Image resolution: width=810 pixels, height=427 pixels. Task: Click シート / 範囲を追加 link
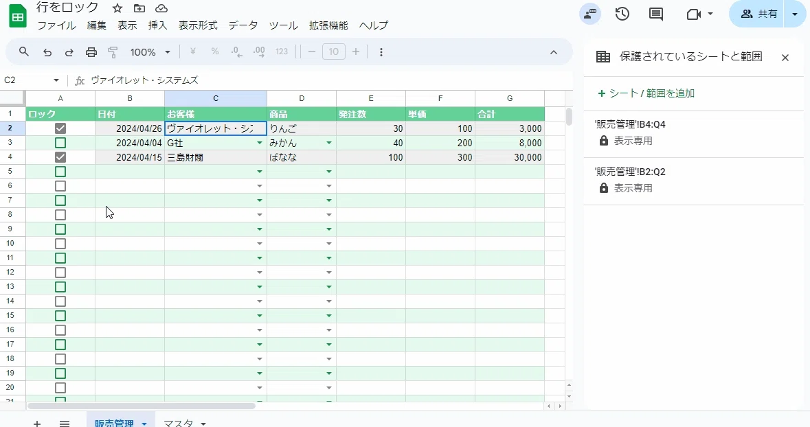(x=646, y=93)
